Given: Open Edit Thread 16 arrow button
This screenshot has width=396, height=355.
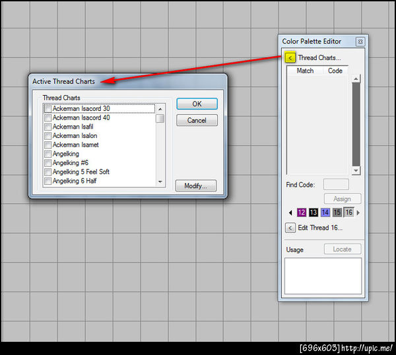Looking at the screenshot, I should coord(290,228).
